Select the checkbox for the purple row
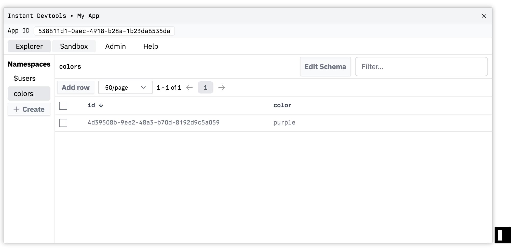The height and width of the screenshot is (250, 517). click(63, 123)
